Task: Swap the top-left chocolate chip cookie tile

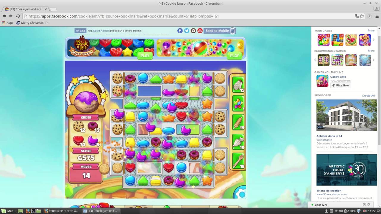Action: pyautogui.click(x=118, y=78)
